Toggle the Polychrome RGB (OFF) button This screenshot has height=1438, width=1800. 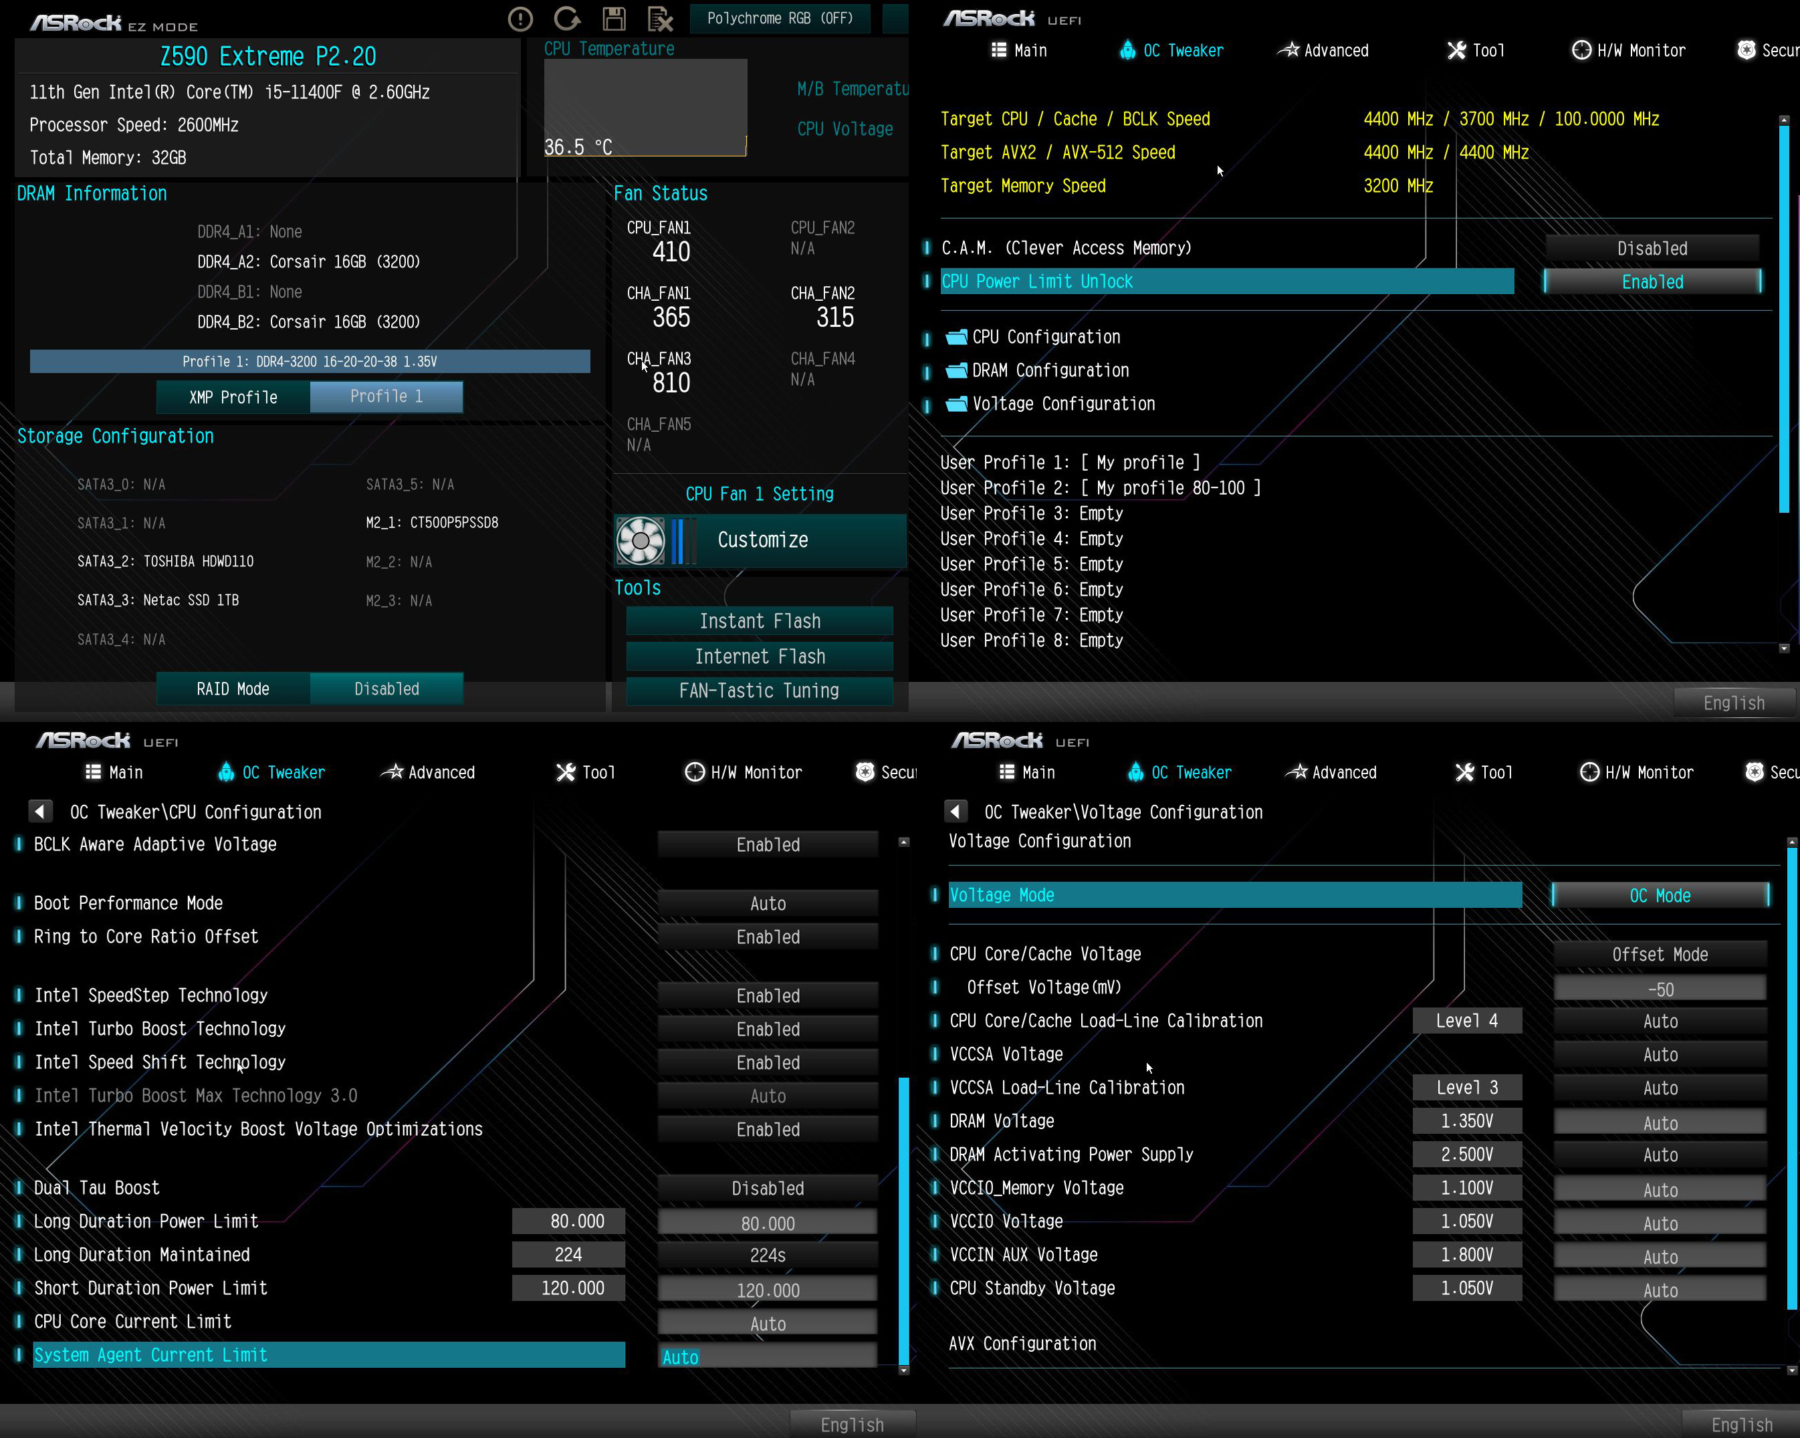click(x=779, y=18)
